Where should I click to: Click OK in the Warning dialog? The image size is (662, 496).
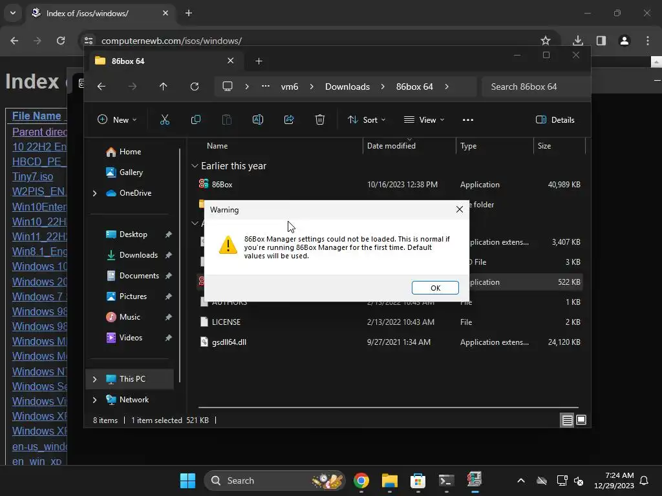click(435, 287)
